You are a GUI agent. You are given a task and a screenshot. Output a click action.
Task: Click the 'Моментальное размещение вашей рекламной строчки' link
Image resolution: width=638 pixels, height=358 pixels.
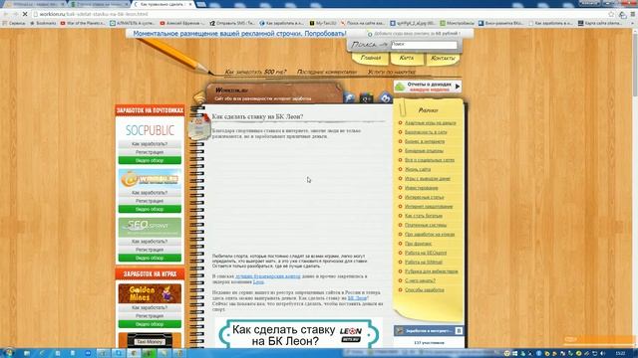coord(239,34)
